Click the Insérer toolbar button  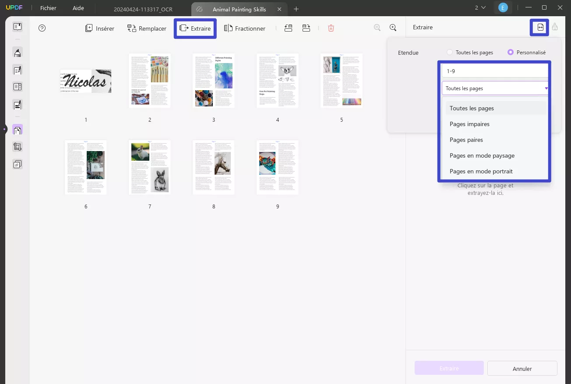99,28
